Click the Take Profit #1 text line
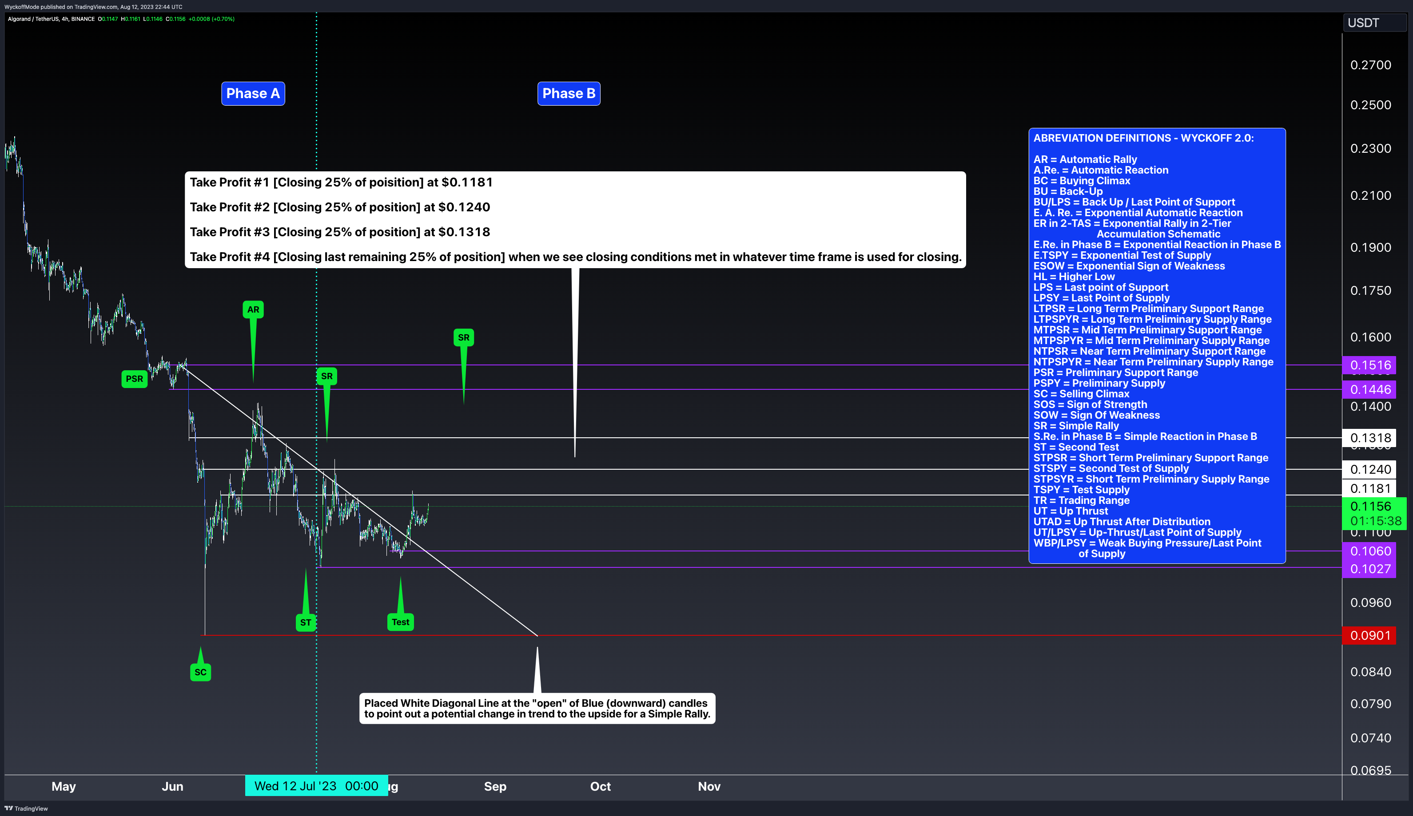This screenshot has height=816, width=1413. 341,182
